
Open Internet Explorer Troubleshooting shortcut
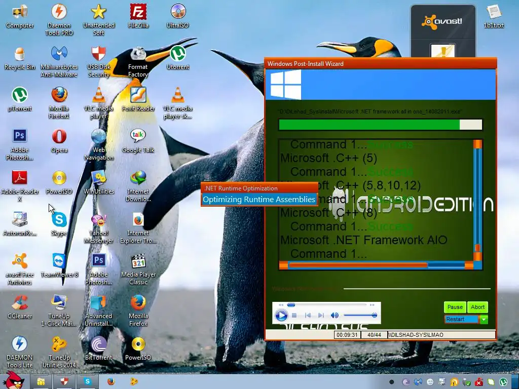click(x=138, y=228)
